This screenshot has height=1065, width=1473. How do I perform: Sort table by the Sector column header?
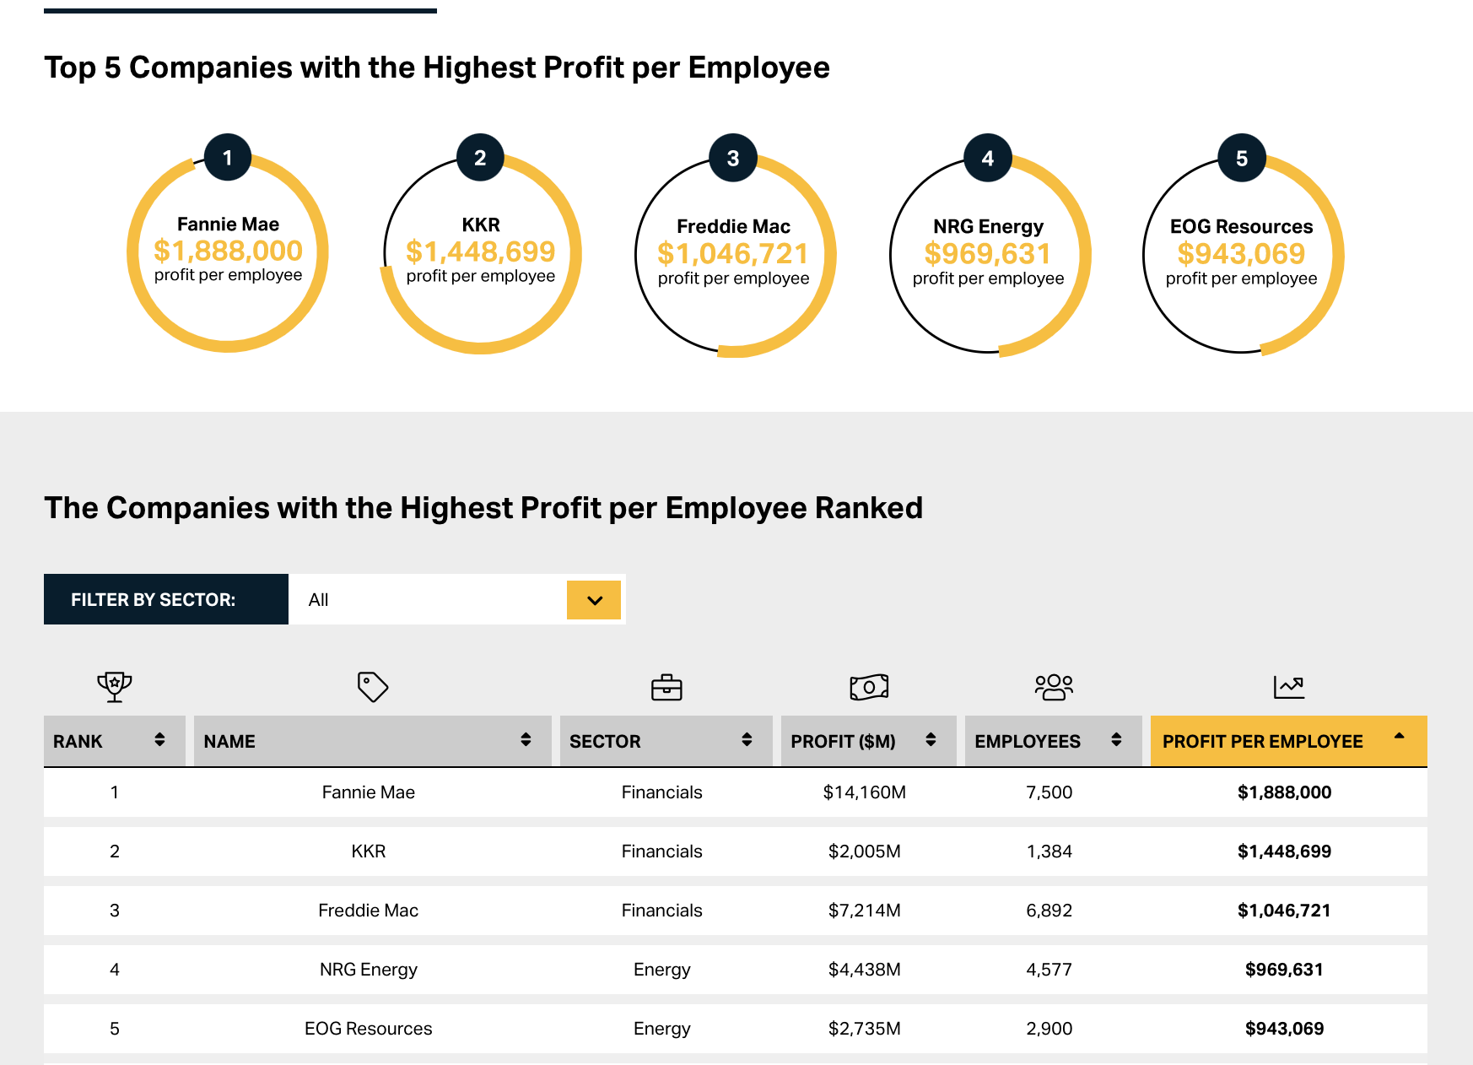(666, 741)
